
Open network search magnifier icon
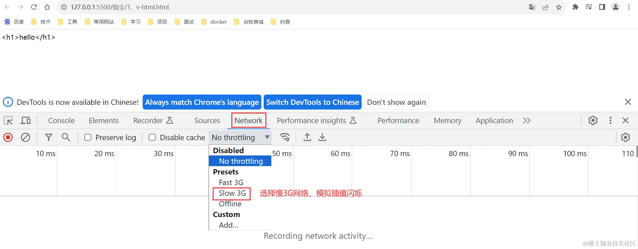[66, 137]
